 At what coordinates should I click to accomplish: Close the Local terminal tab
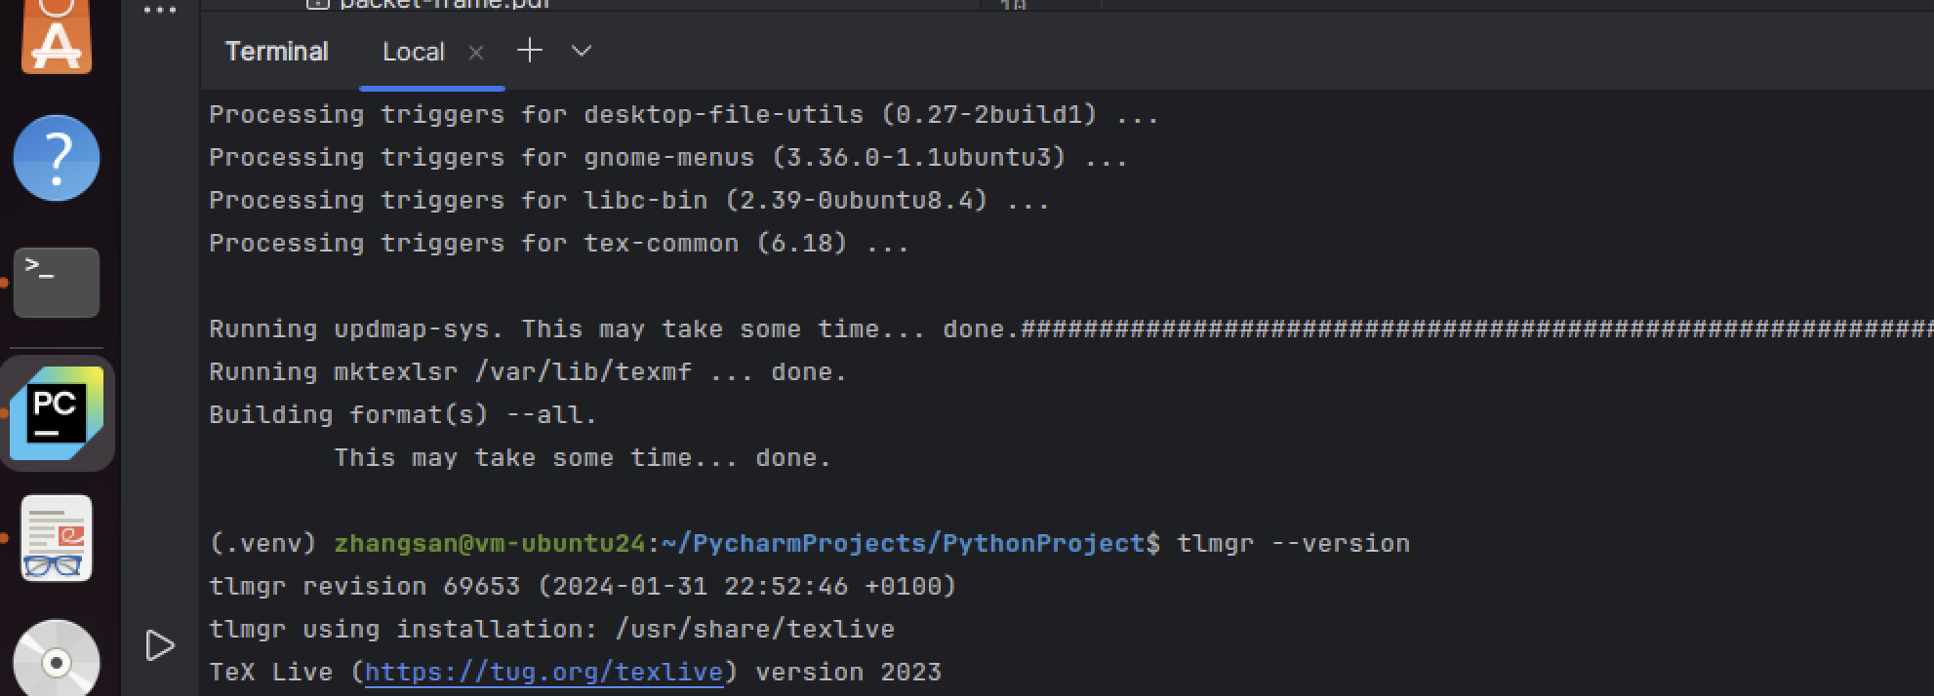click(476, 53)
